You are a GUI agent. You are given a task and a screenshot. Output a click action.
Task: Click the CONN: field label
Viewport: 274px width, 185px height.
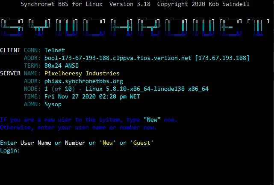[x=32, y=51]
